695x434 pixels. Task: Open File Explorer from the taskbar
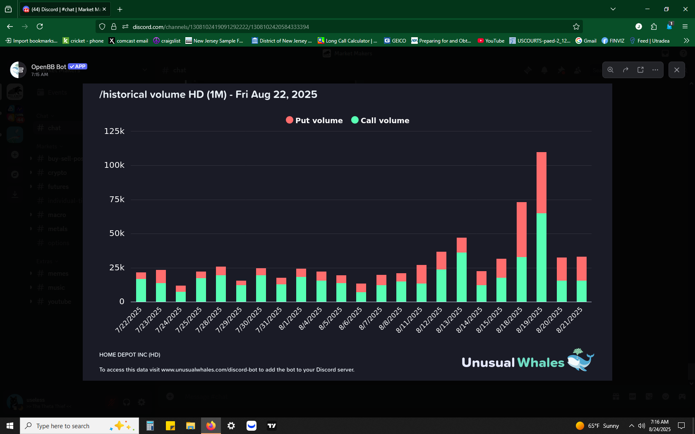click(x=190, y=426)
